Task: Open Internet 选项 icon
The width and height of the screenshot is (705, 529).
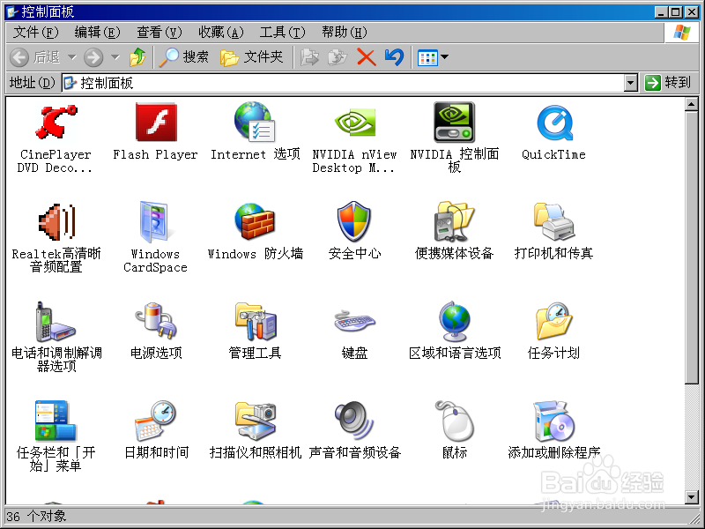Action: [255, 122]
